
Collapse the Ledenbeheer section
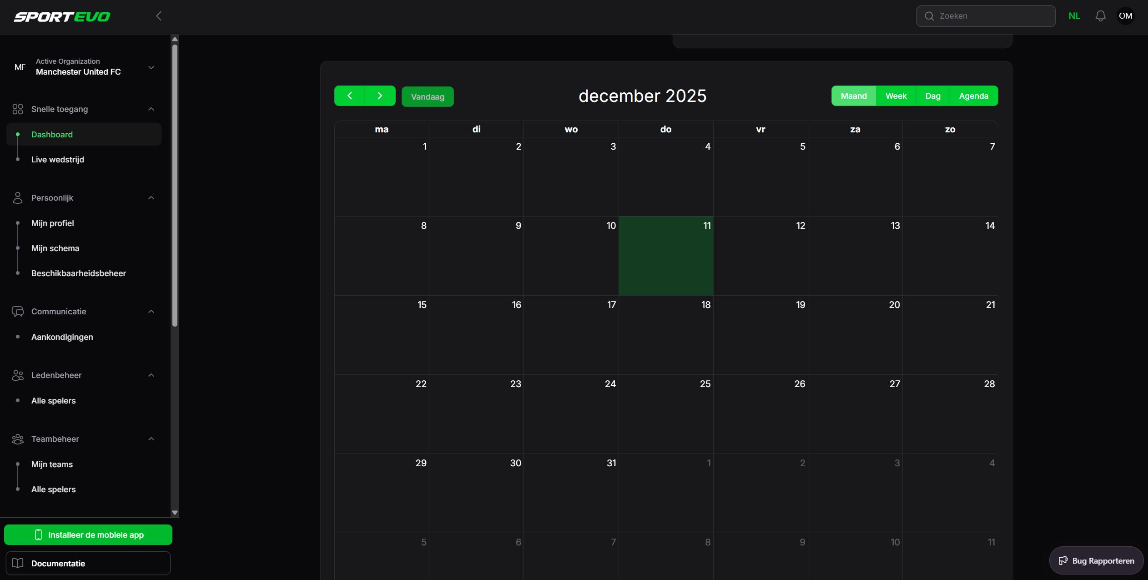click(151, 375)
